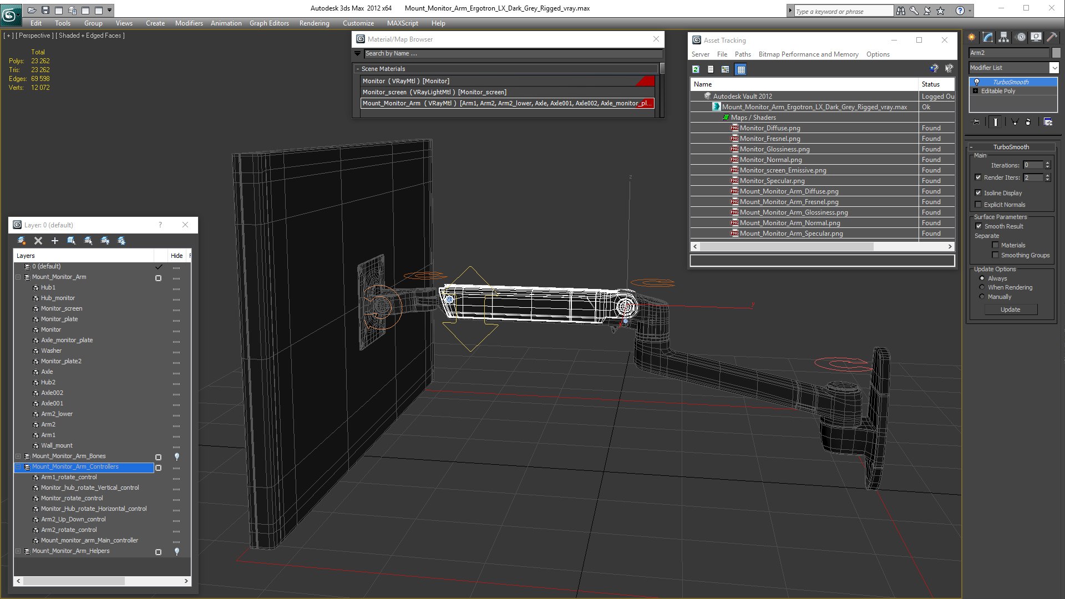The height and width of the screenshot is (599, 1065).
Task: Toggle TurboSmooth modifier lightbulb
Action: tap(977, 82)
